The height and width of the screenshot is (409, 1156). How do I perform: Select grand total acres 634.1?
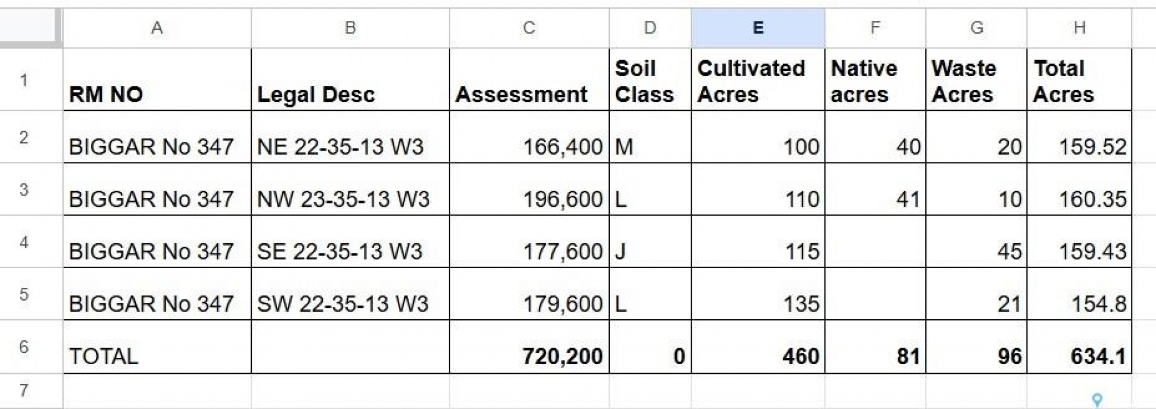pyautogui.click(x=1079, y=347)
